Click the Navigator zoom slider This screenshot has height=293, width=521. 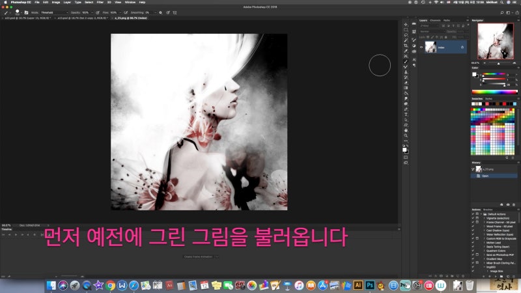click(x=498, y=63)
